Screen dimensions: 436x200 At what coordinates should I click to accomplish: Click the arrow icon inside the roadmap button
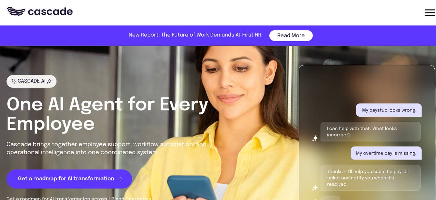[x=120, y=179]
